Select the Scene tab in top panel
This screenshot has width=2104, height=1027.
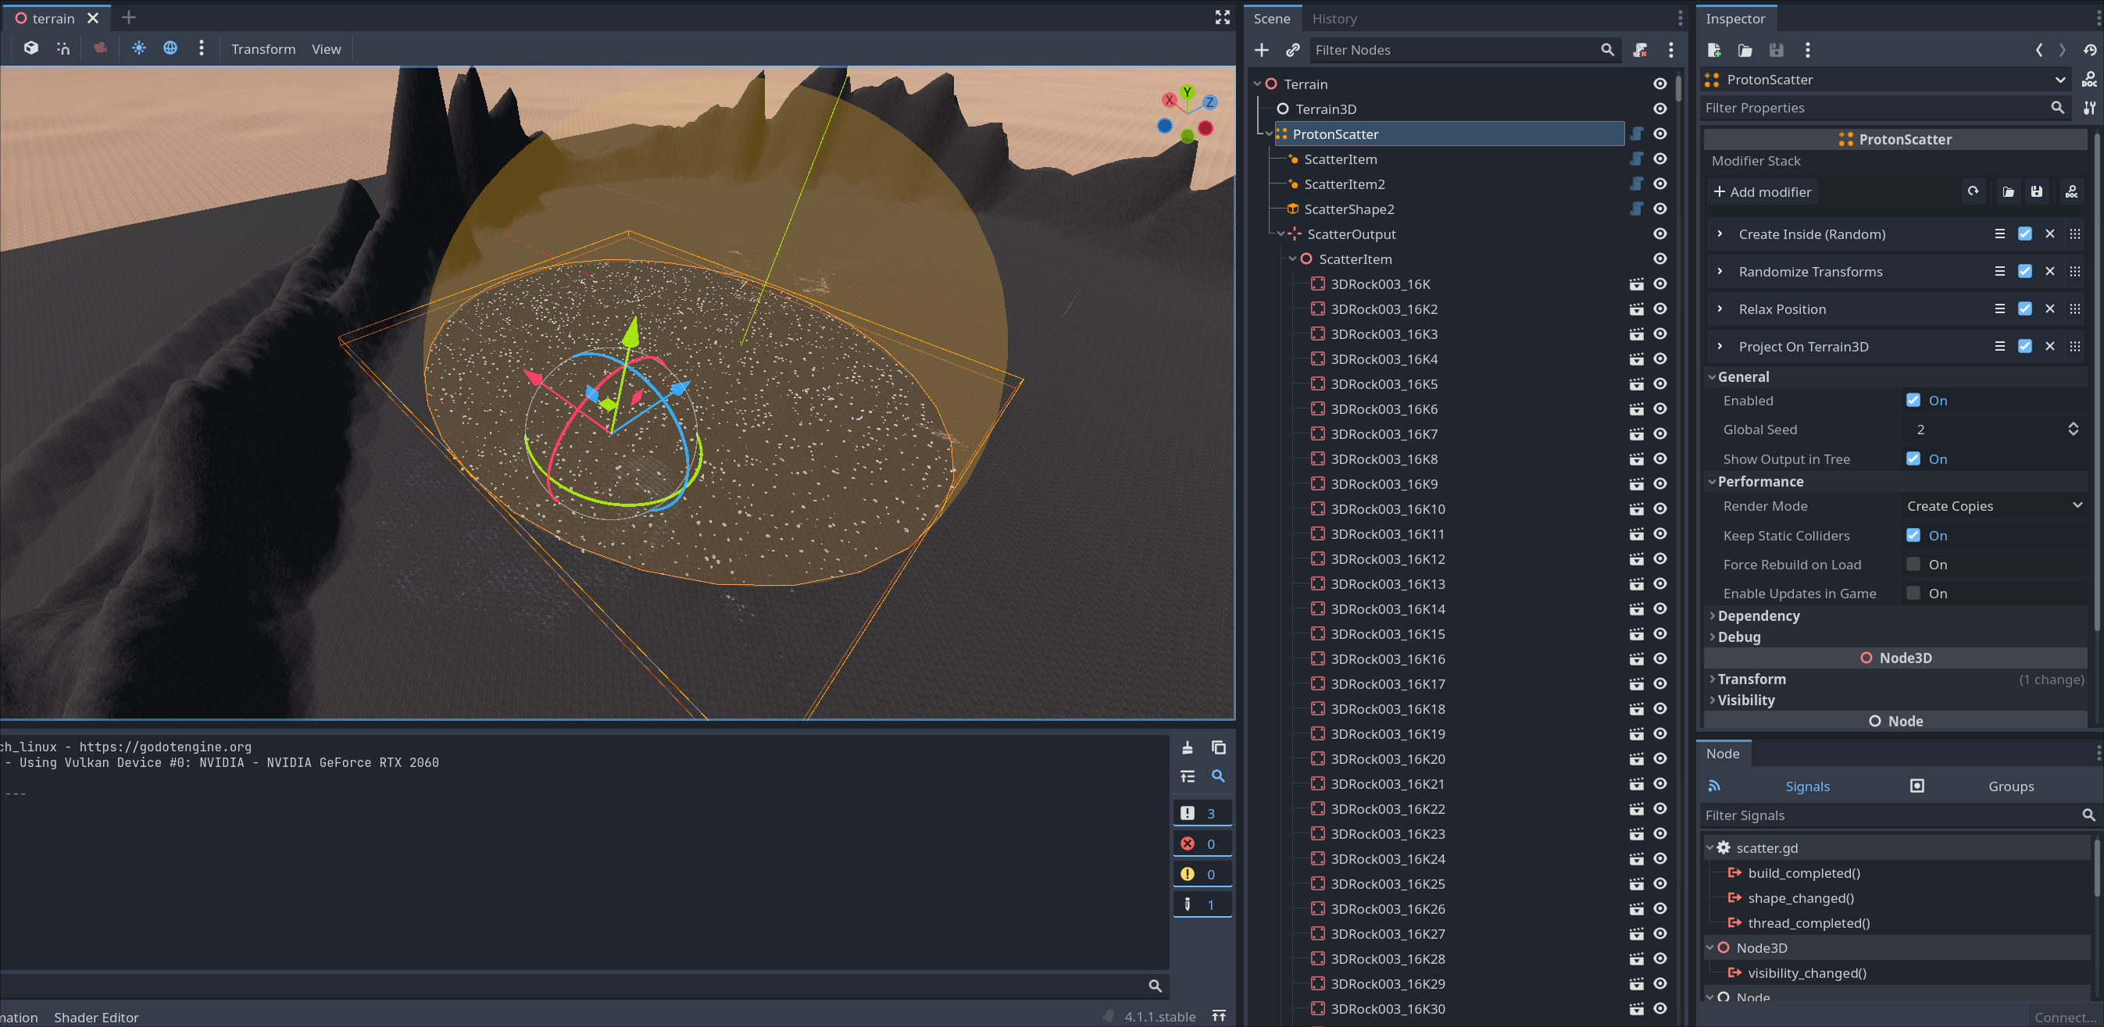point(1272,17)
